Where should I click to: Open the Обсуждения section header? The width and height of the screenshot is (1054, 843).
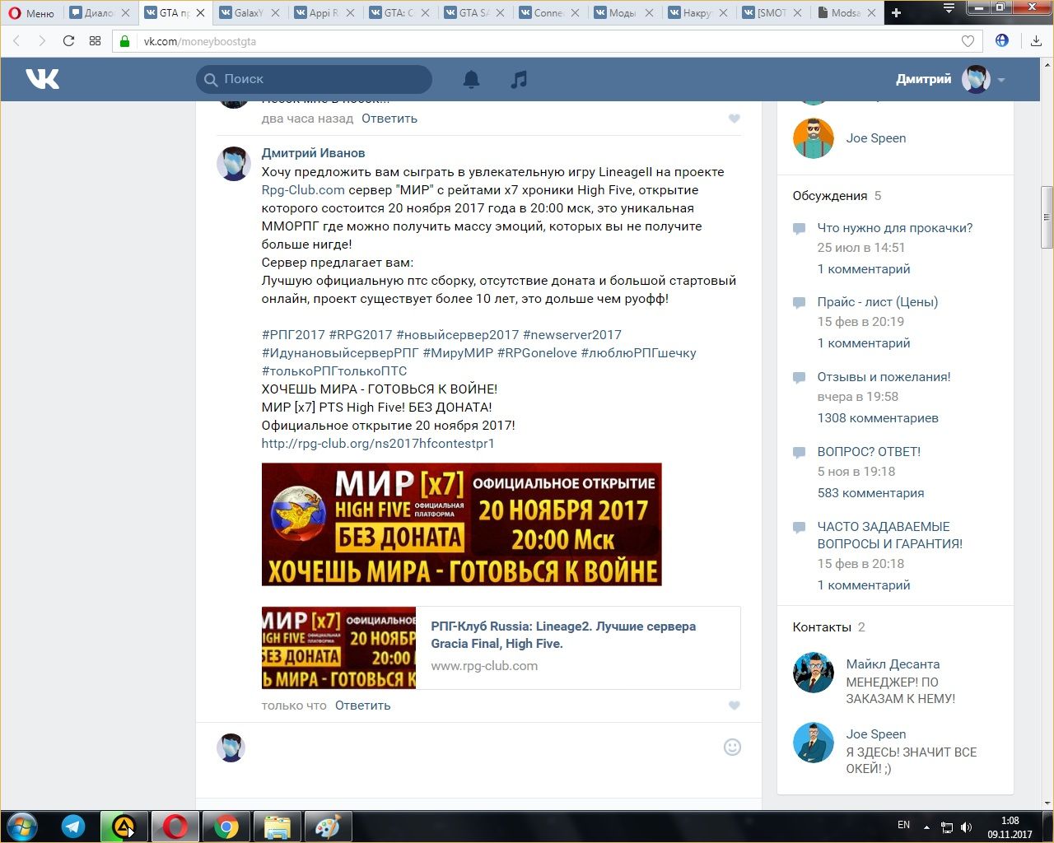tap(830, 196)
